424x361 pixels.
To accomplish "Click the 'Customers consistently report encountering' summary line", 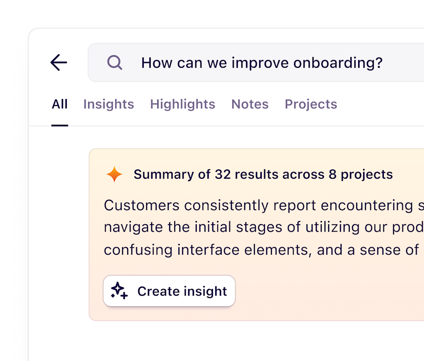I will (x=264, y=205).
